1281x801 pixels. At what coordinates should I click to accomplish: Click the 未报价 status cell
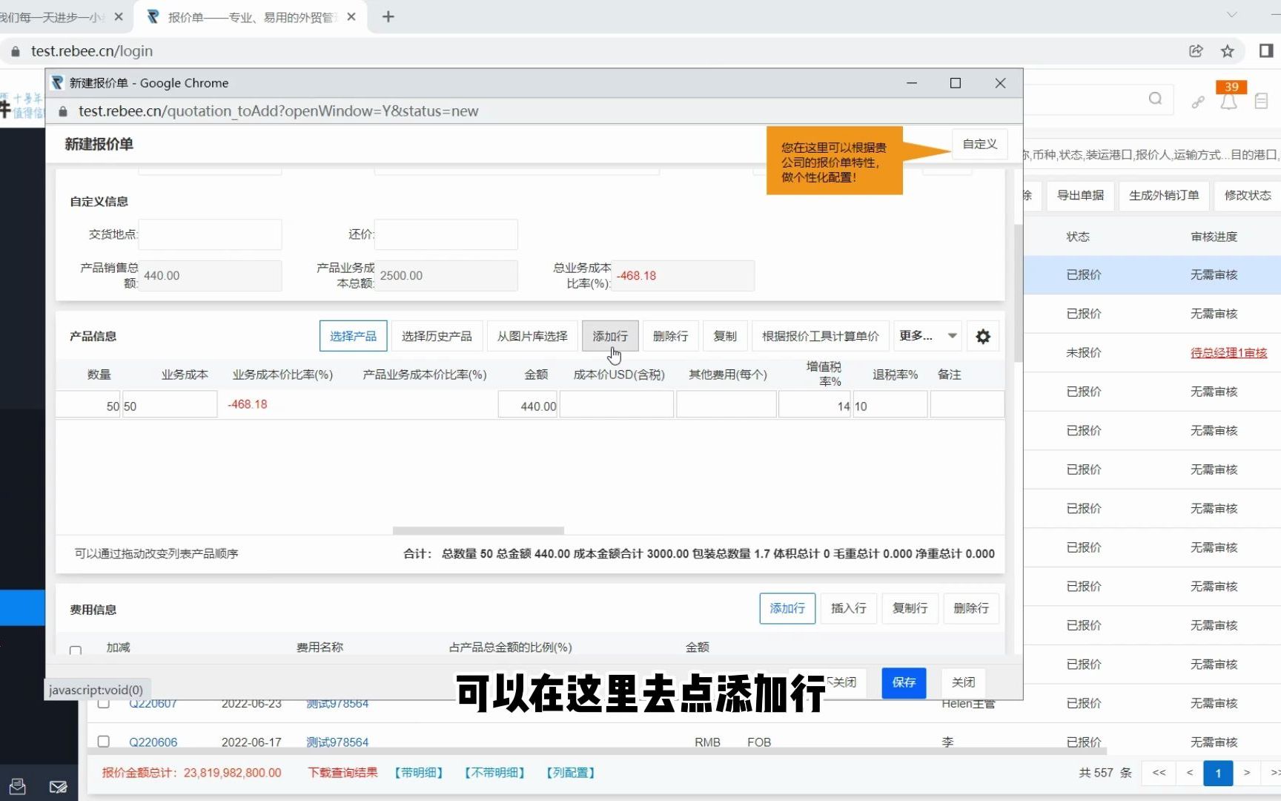(1084, 353)
